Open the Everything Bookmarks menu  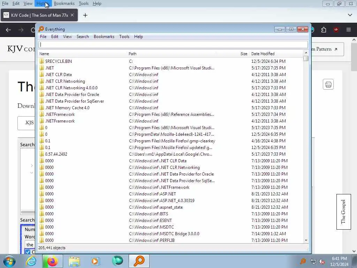[104, 37]
